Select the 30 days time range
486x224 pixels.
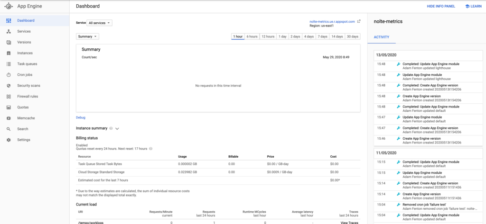point(353,36)
